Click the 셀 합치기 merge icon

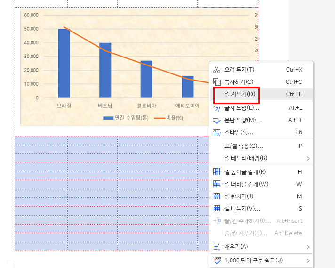pyautogui.click(x=216, y=196)
